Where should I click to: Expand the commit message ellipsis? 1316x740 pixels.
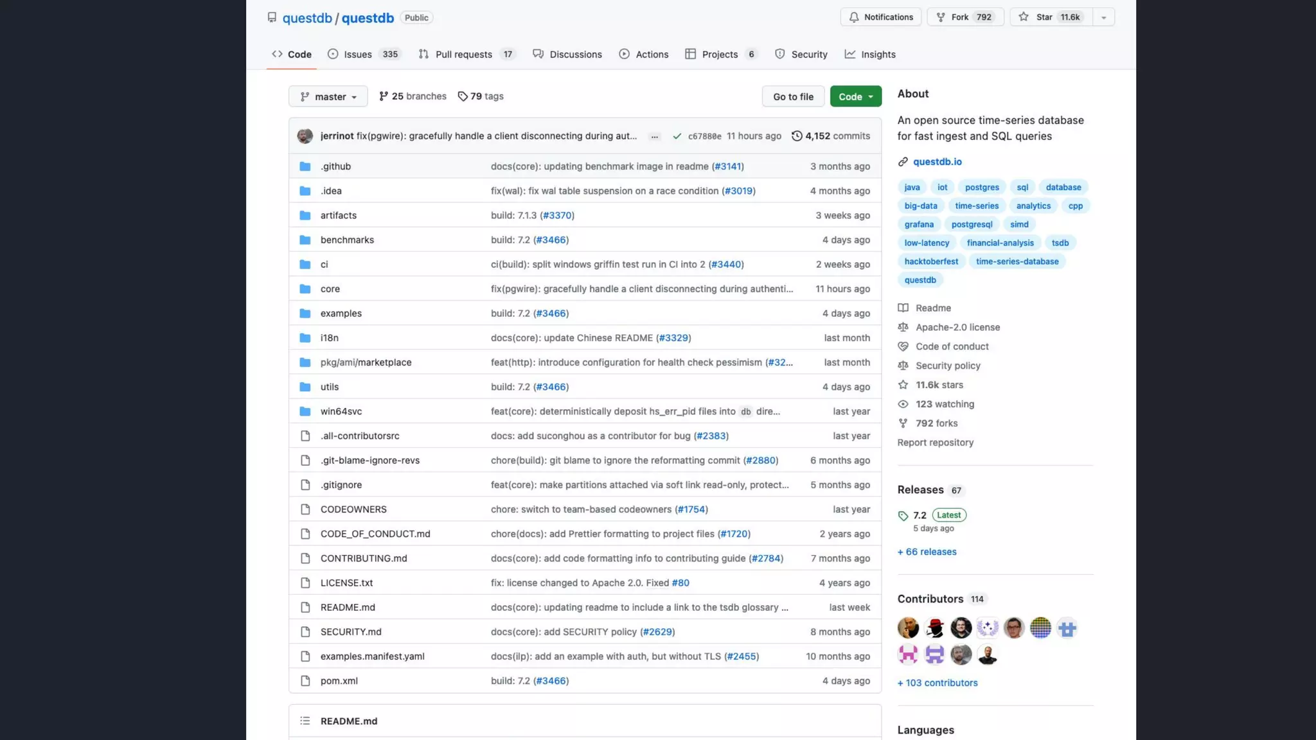pos(654,136)
